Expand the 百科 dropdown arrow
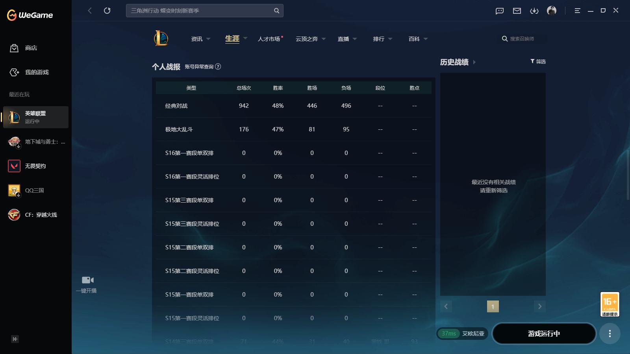The width and height of the screenshot is (630, 354). 426,39
